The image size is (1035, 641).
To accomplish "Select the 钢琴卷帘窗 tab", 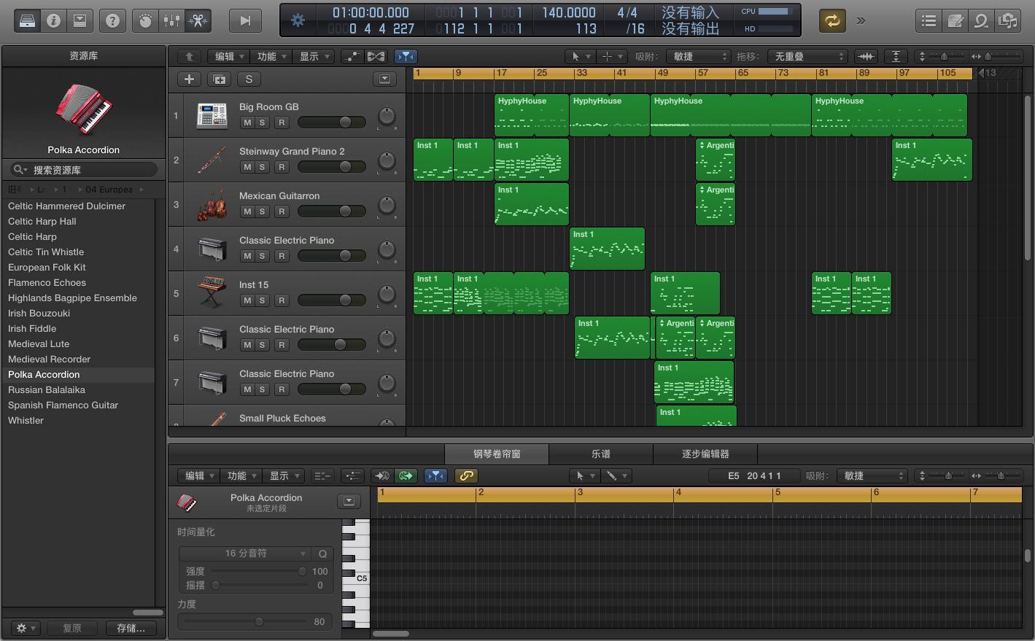I will point(497,454).
